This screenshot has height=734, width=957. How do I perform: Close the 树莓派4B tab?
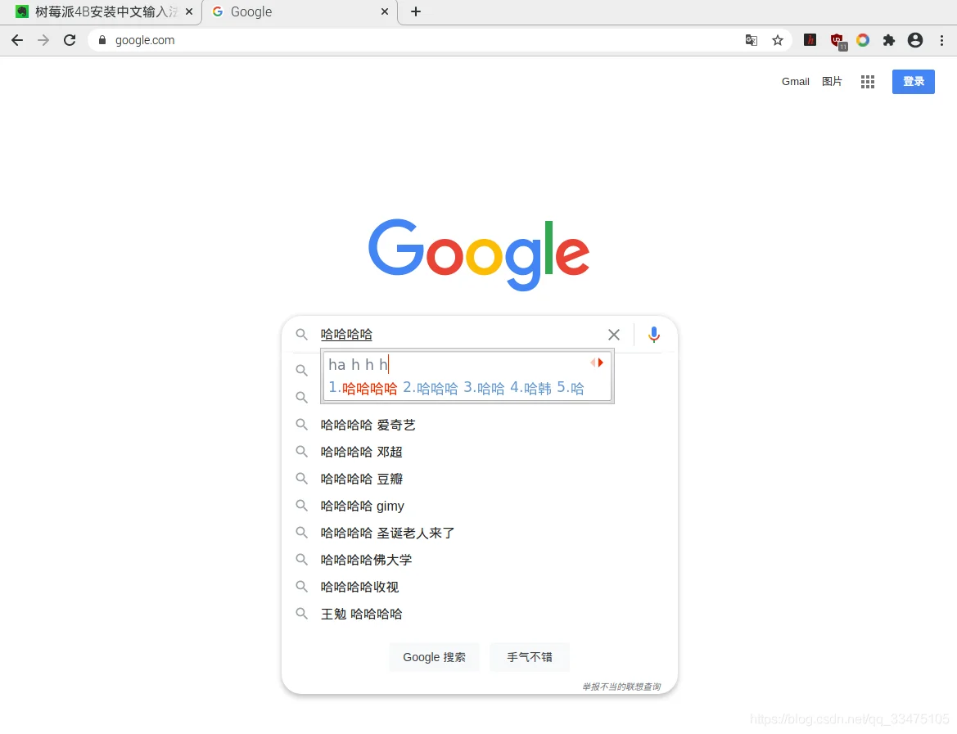coord(189,11)
